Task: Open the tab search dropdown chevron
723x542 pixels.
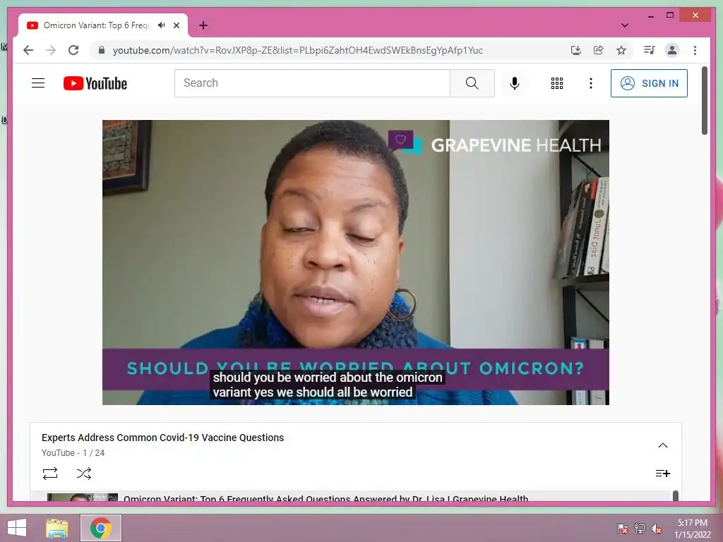Action: tap(625, 25)
